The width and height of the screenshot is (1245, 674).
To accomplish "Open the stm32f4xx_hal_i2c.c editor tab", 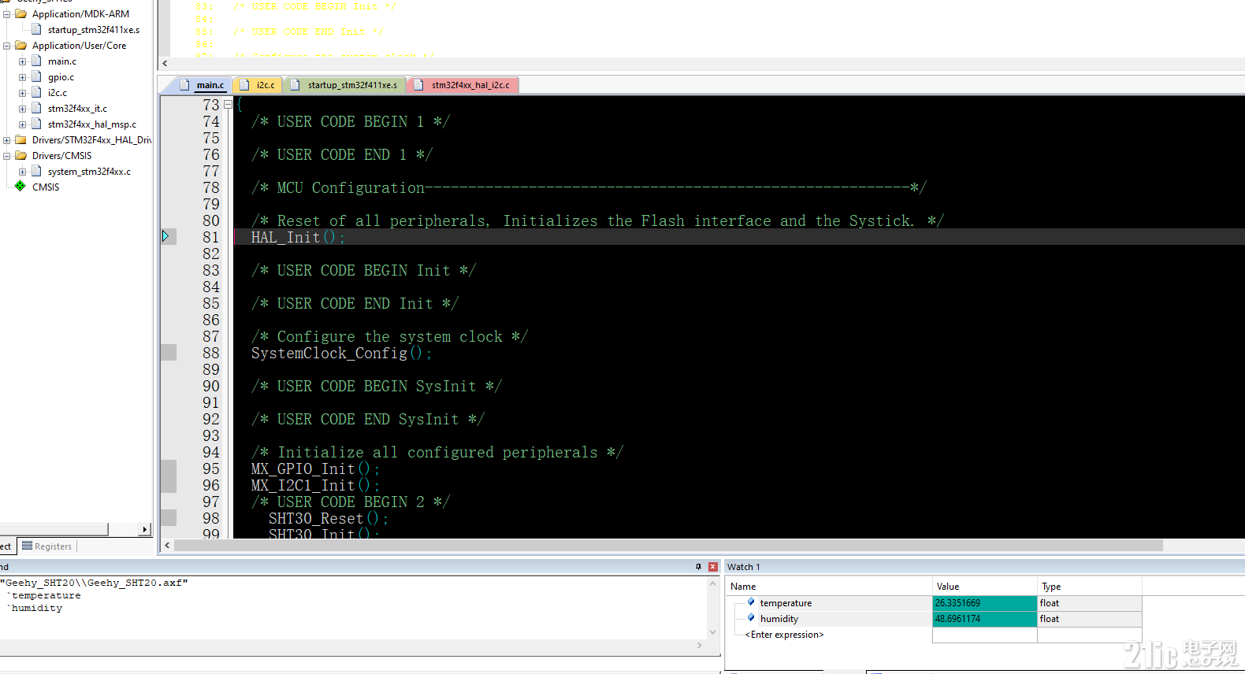I will tap(463, 85).
